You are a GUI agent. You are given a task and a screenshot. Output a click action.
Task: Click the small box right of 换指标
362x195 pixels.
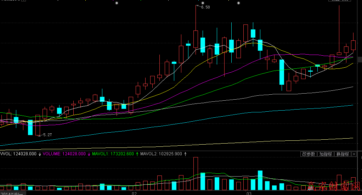pos(354,154)
